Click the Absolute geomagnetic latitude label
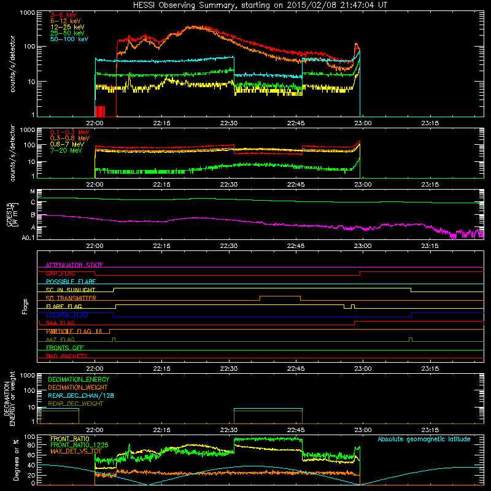 (424, 439)
